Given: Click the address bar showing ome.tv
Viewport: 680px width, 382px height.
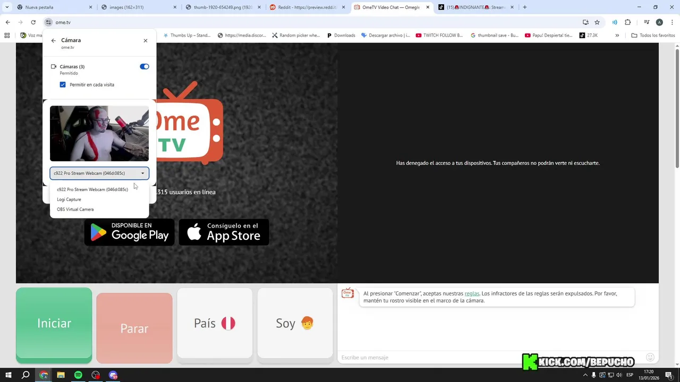Looking at the screenshot, I should (313, 22).
